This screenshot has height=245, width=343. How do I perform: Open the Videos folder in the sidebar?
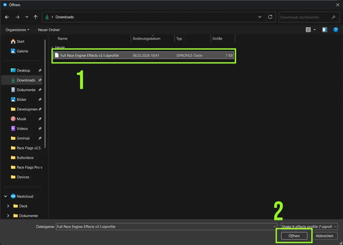tap(22, 128)
